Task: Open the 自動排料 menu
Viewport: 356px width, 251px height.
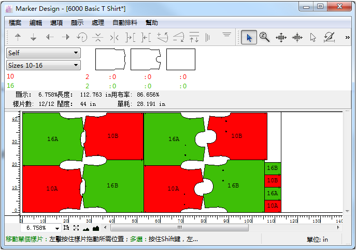Action: [125, 23]
